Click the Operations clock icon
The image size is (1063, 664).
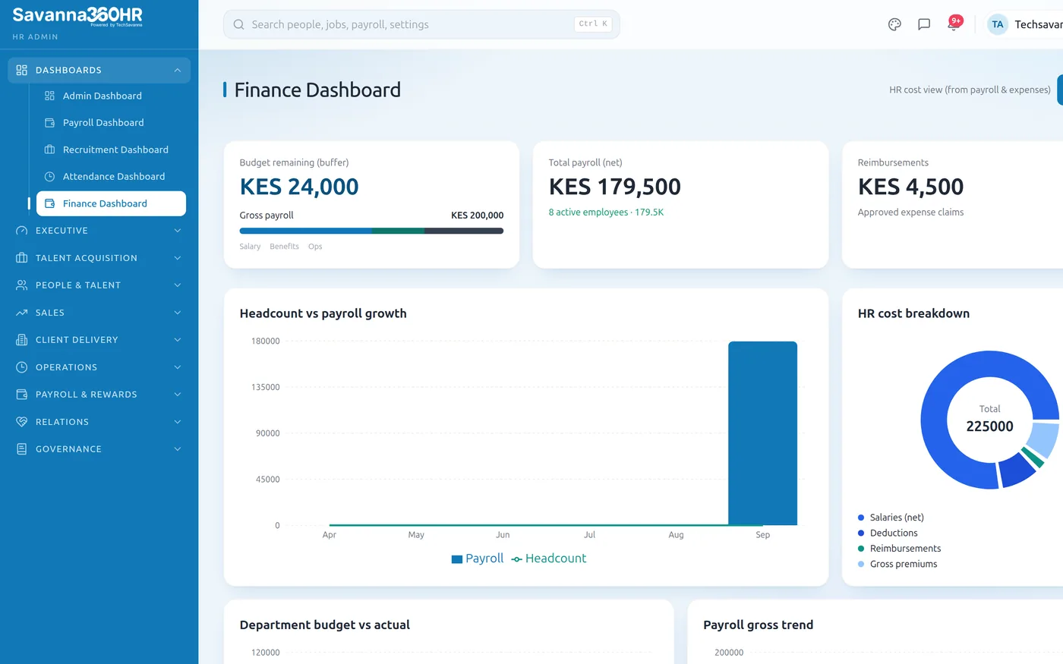pos(21,367)
